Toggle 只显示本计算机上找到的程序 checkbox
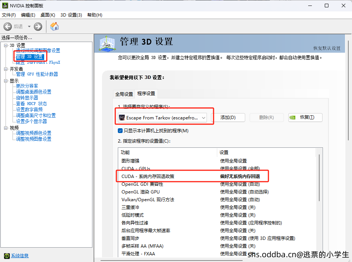Viewport: 352px width, 262px height. 120,131
